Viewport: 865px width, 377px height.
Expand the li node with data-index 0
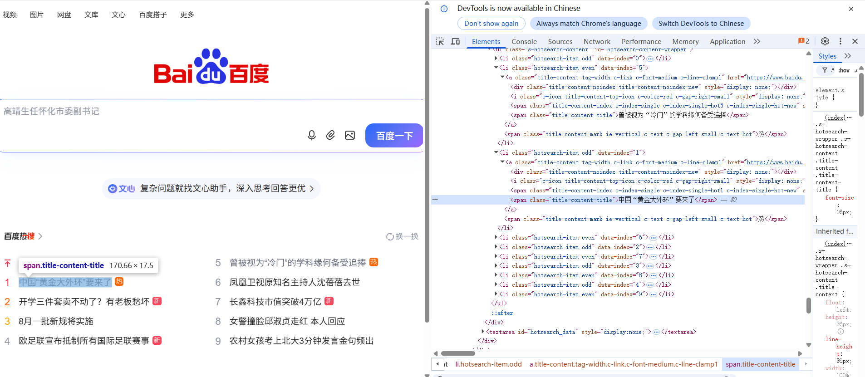tap(496, 58)
